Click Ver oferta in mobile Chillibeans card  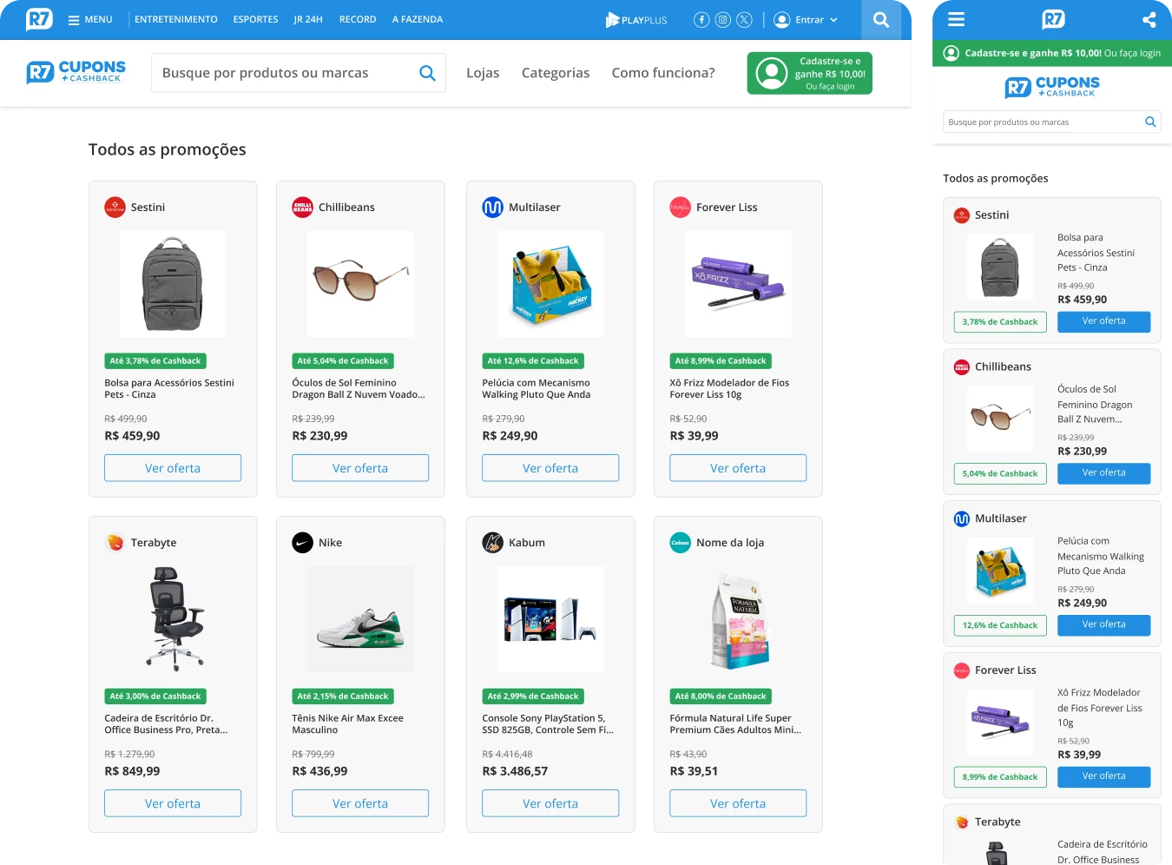(x=1104, y=473)
